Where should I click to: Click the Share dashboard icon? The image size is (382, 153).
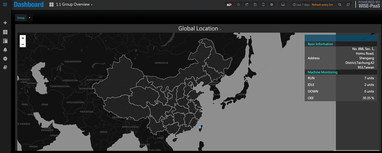[247, 5]
